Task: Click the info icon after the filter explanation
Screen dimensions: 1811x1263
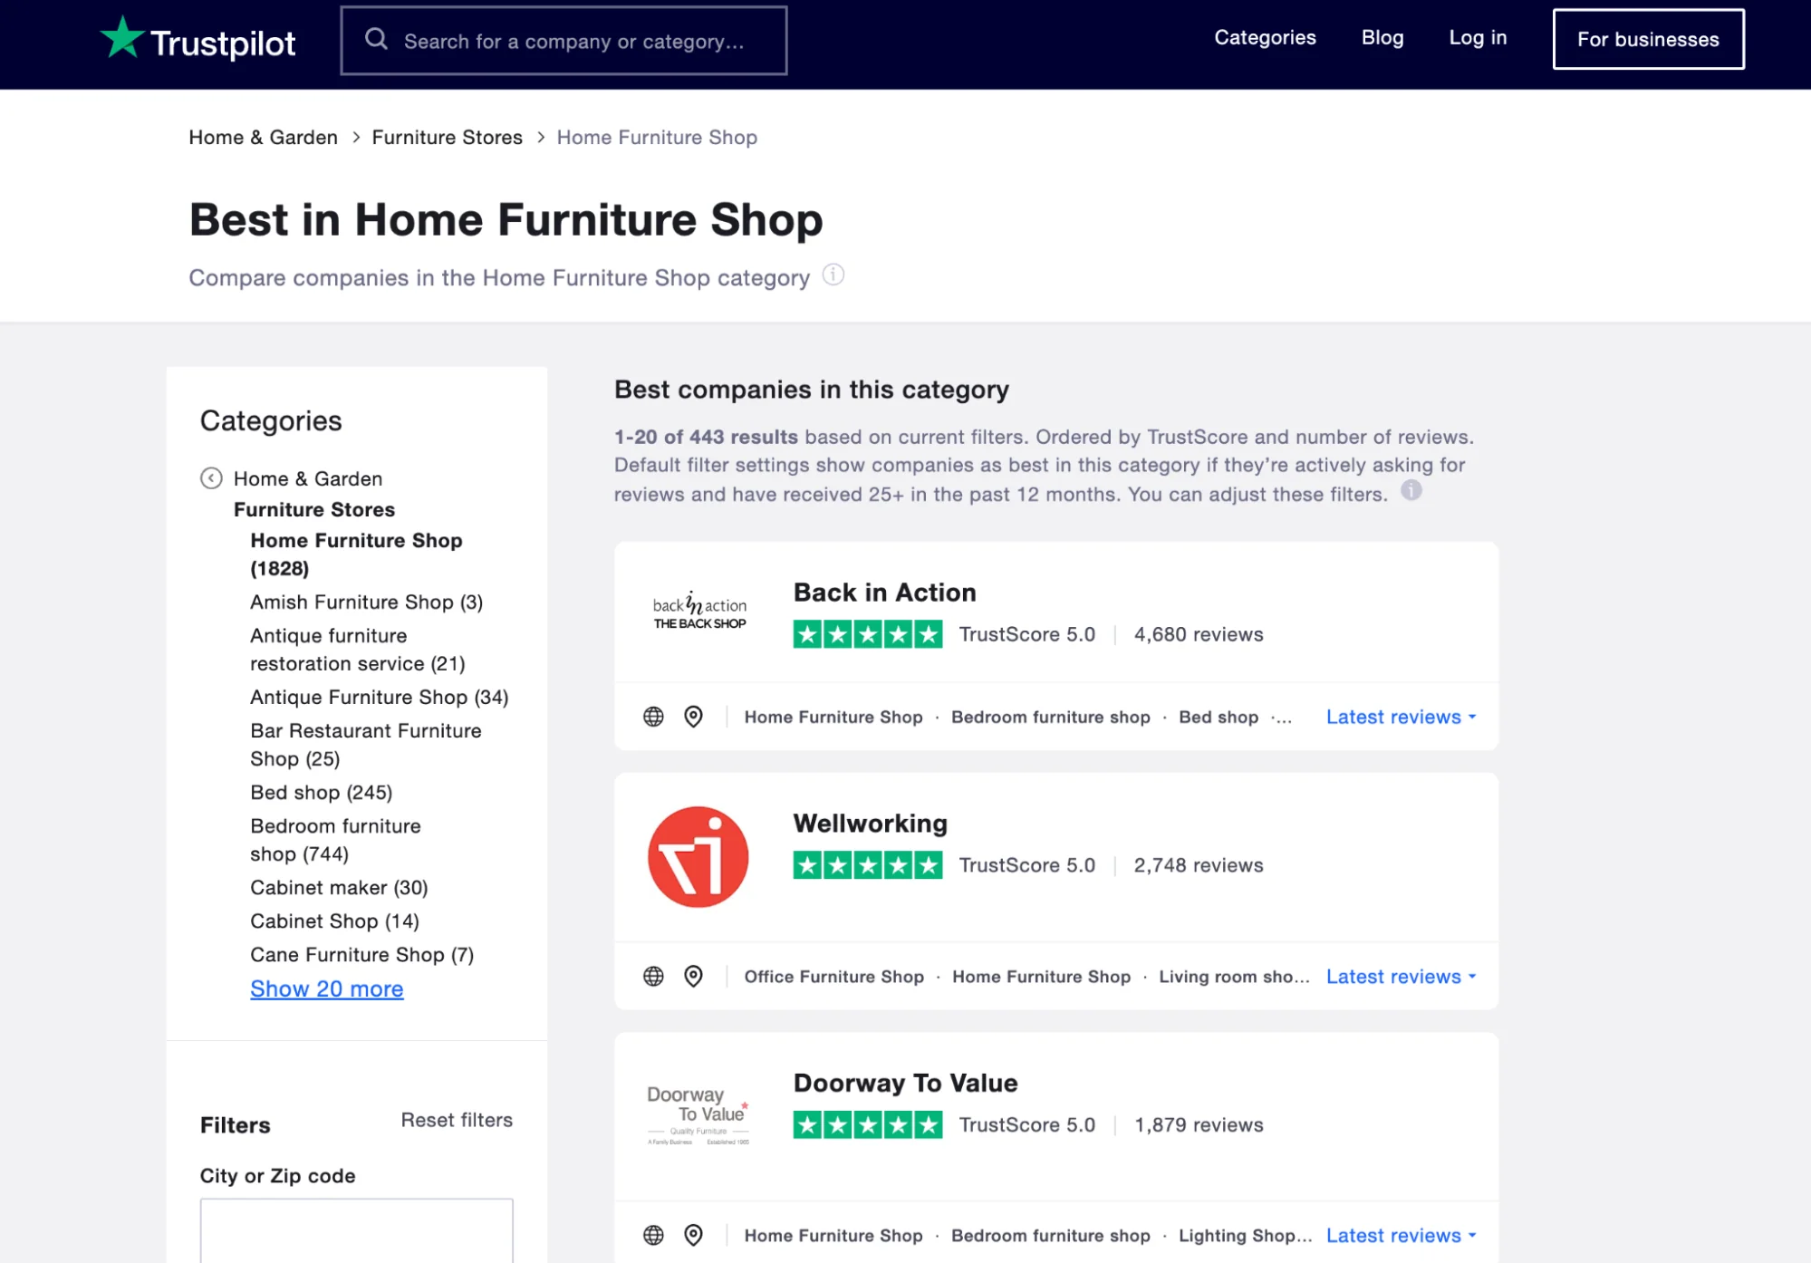Action: point(1411,491)
